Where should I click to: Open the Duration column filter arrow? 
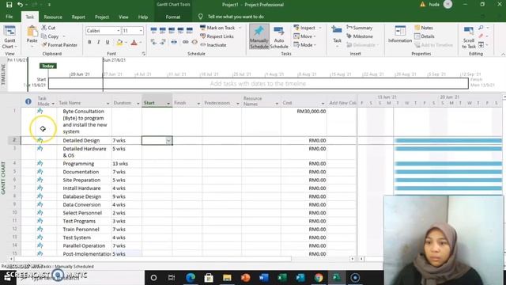138,104
